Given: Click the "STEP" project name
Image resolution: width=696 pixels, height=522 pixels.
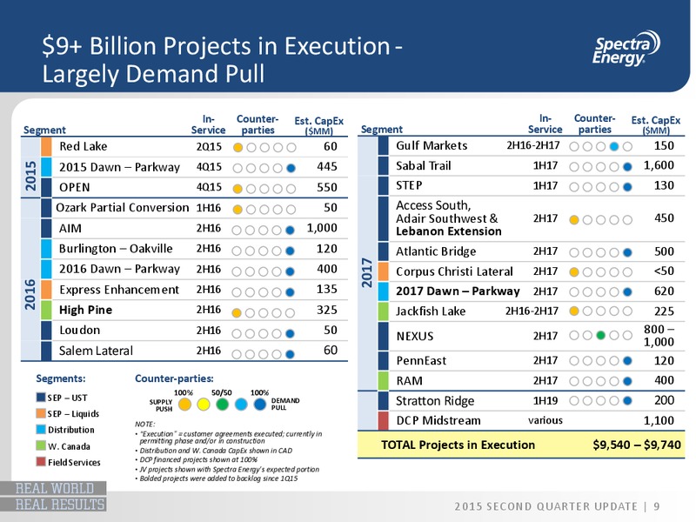Looking at the screenshot, I should click(409, 185).
